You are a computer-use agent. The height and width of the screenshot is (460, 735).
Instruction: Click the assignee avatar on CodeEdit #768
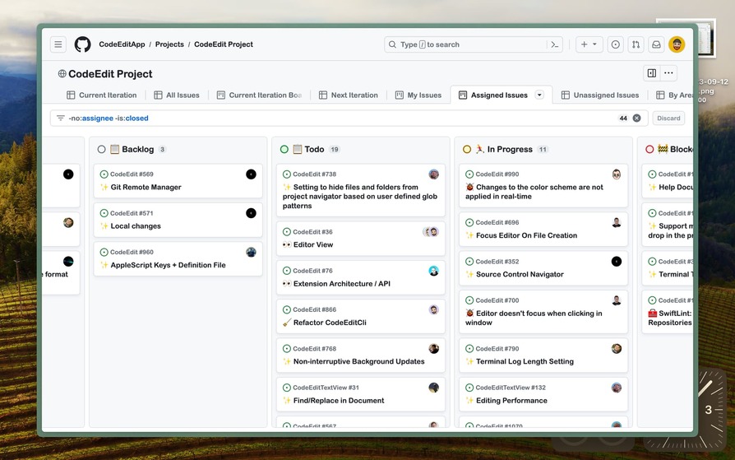click(433, 349)
